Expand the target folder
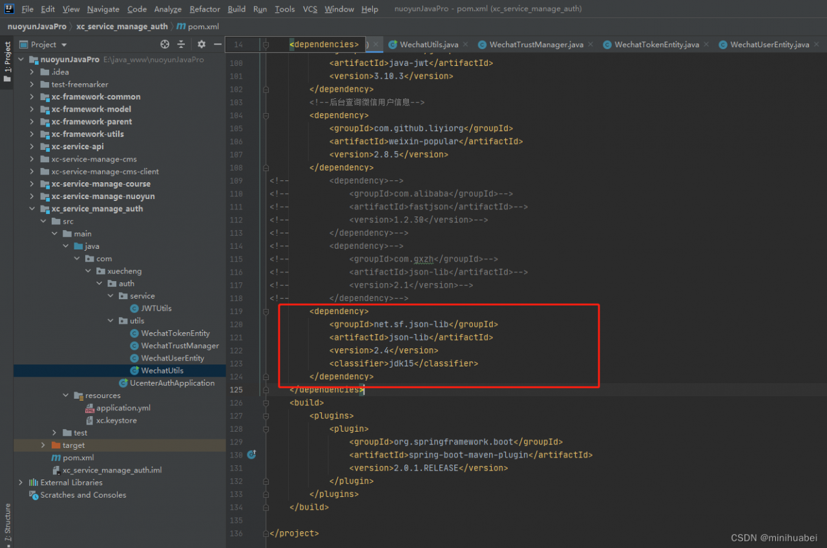Image resolution: width=827 pixels, height=548 pixels. [x=43, y=445]
